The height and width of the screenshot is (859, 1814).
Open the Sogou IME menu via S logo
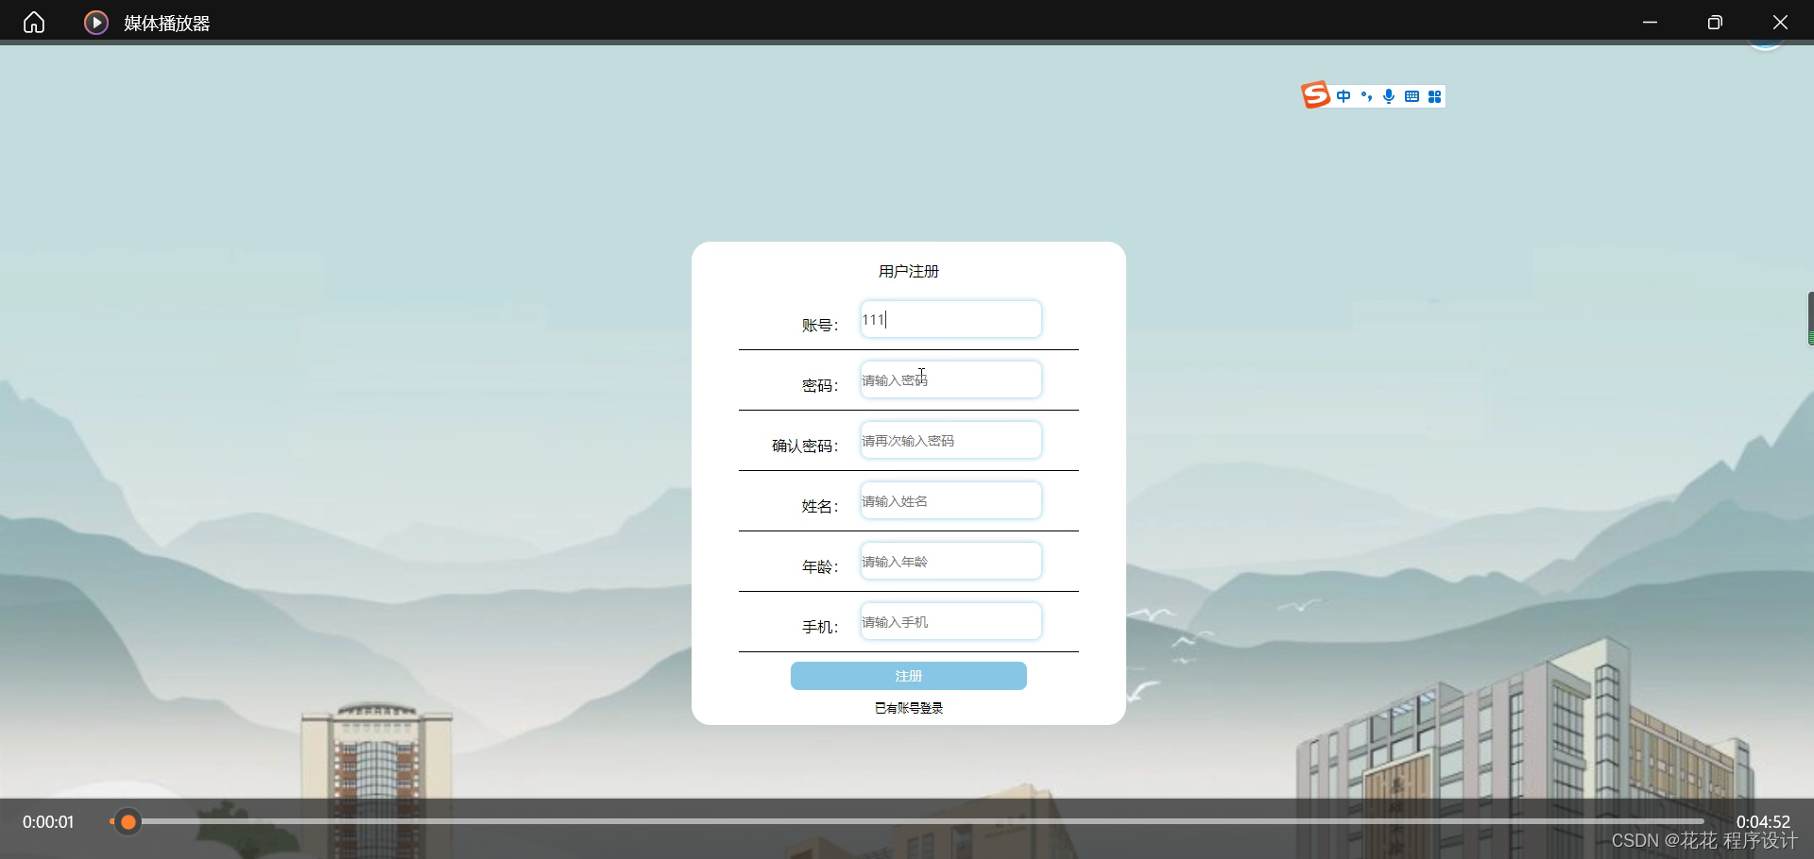pyautogui.click(x=1315, y=94)
